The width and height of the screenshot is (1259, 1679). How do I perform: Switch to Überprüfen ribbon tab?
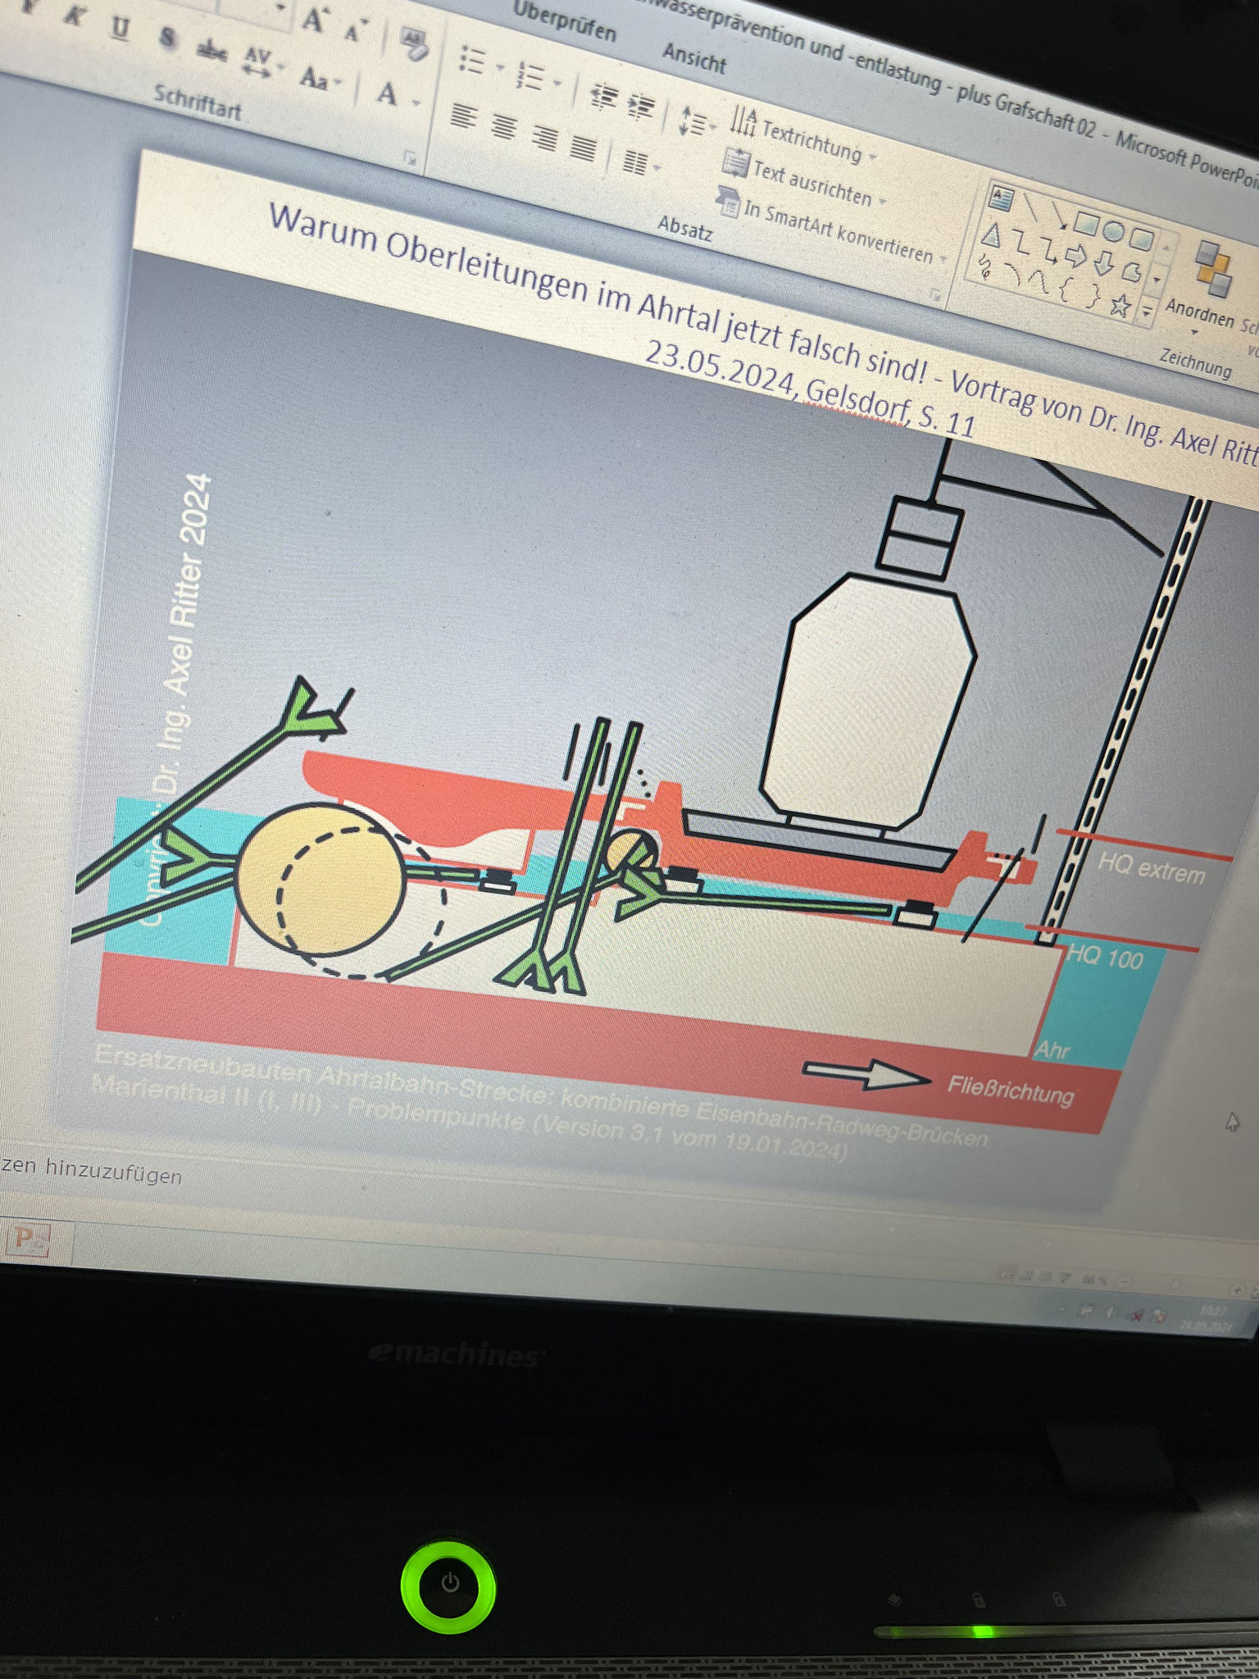(564, 21)
